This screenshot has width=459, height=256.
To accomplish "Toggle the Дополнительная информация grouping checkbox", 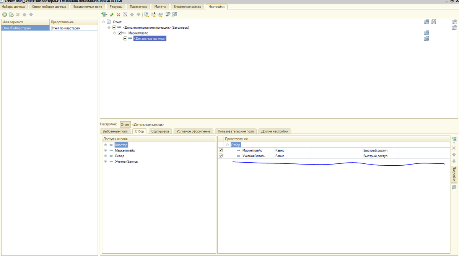I will pos(114,28).
